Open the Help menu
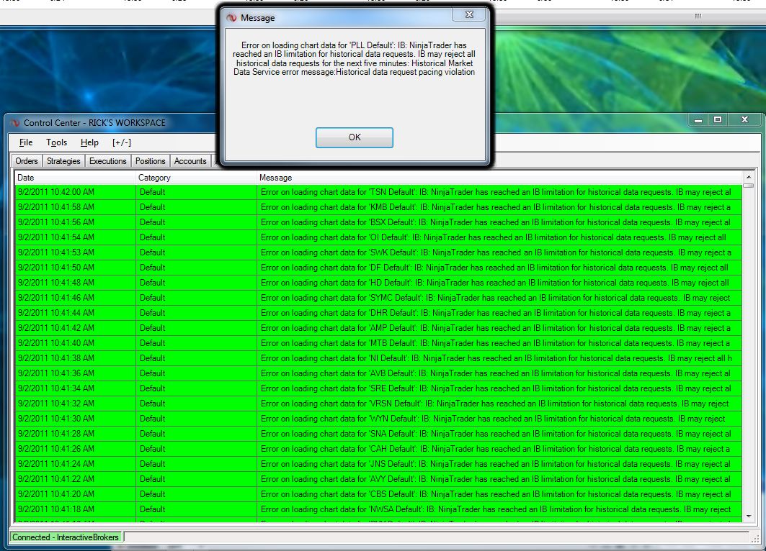 click(89, 142)
